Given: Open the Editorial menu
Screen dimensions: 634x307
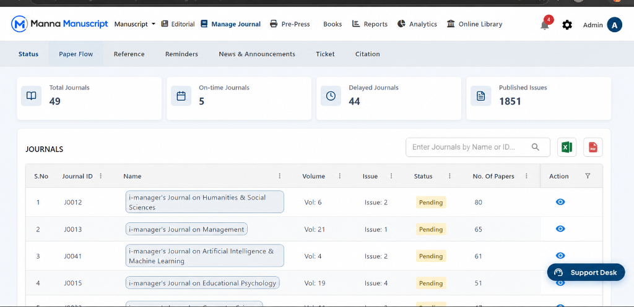Looking at the screenshot, I should pos(178,24).
